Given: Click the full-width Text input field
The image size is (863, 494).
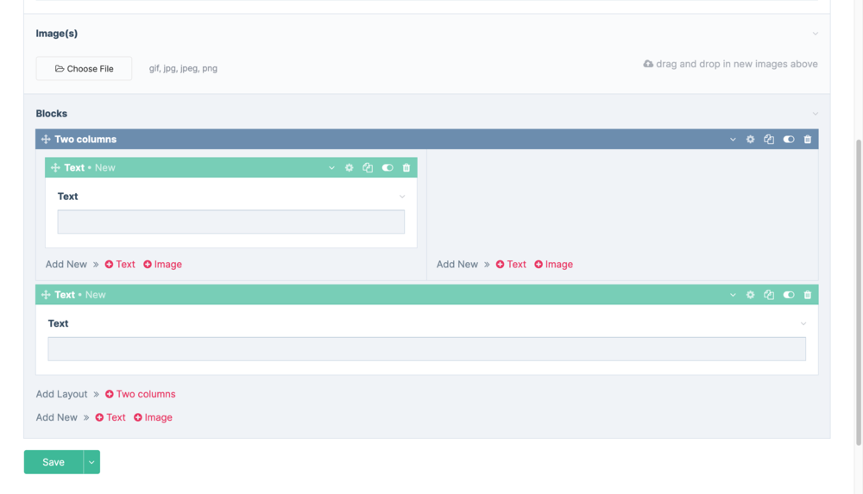Looking at the screenshot, I should [426, 349].
